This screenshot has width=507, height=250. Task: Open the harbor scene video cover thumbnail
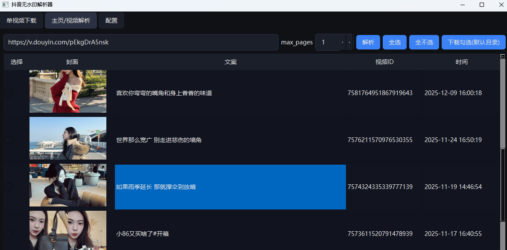click(67, 138)
